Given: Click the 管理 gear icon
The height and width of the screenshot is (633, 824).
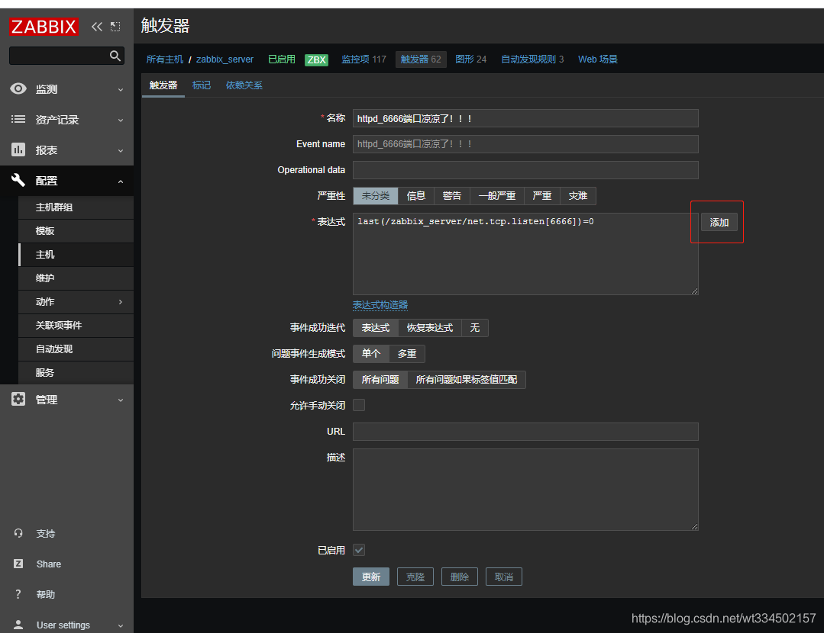Looking at the screenshot, I should coord(18,399).
